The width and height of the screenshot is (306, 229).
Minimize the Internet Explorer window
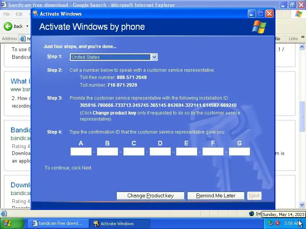tap(283, 5)
